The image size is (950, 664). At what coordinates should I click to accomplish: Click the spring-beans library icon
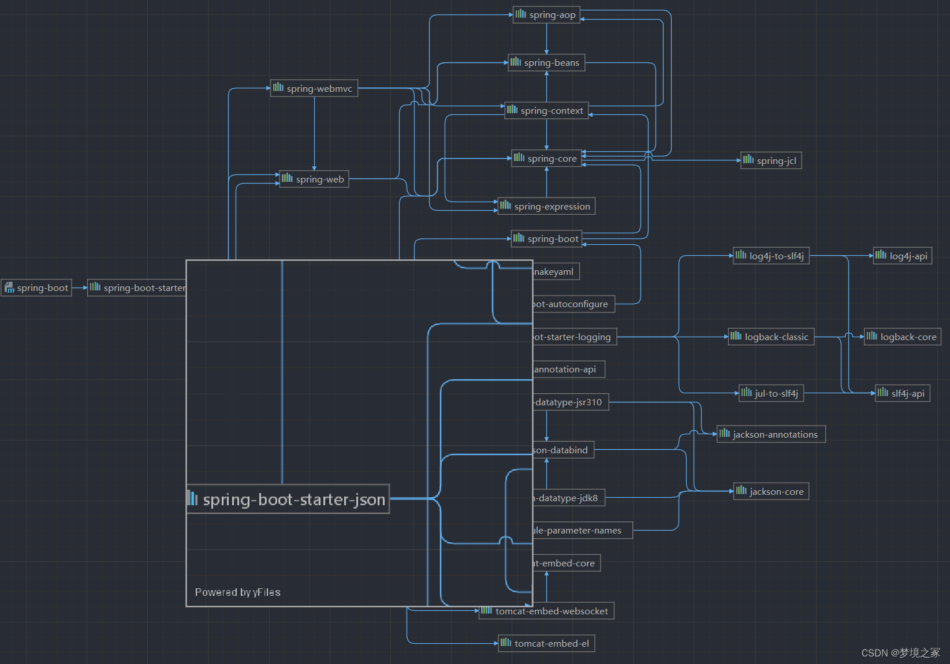click(x=516, y=62)
